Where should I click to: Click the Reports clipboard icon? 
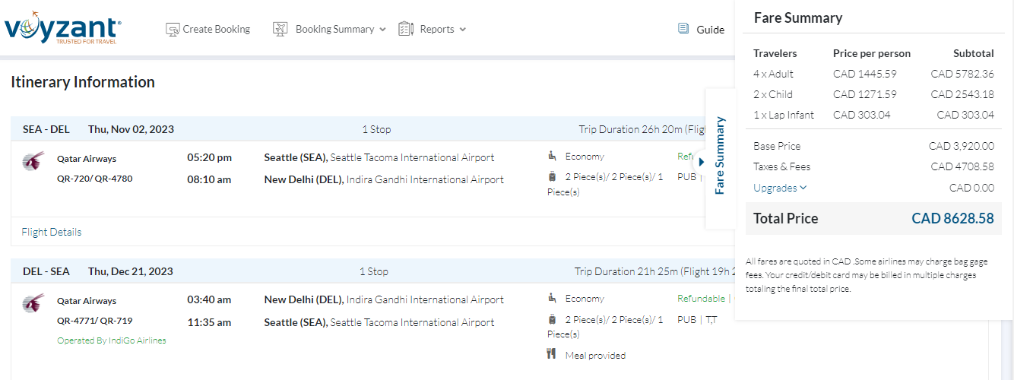(x=405, y=30)
